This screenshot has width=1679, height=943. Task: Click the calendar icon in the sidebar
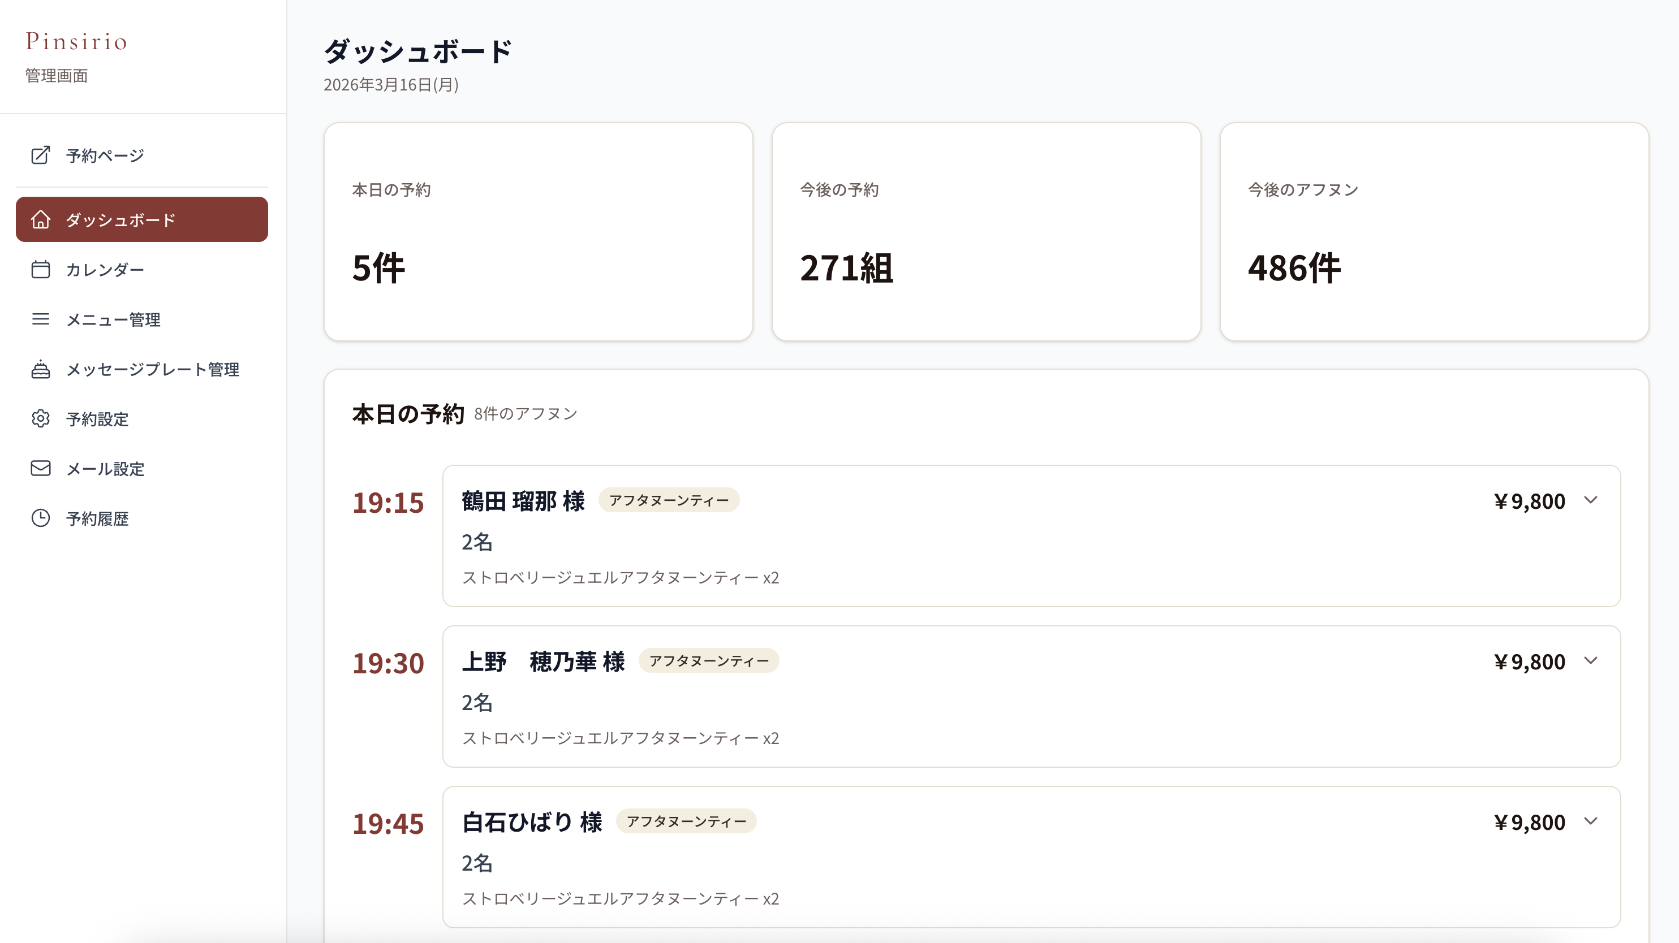tap(40, 269)
